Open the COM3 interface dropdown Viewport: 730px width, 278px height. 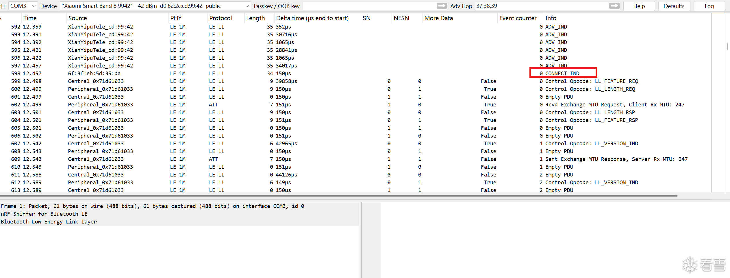[23, 6]
